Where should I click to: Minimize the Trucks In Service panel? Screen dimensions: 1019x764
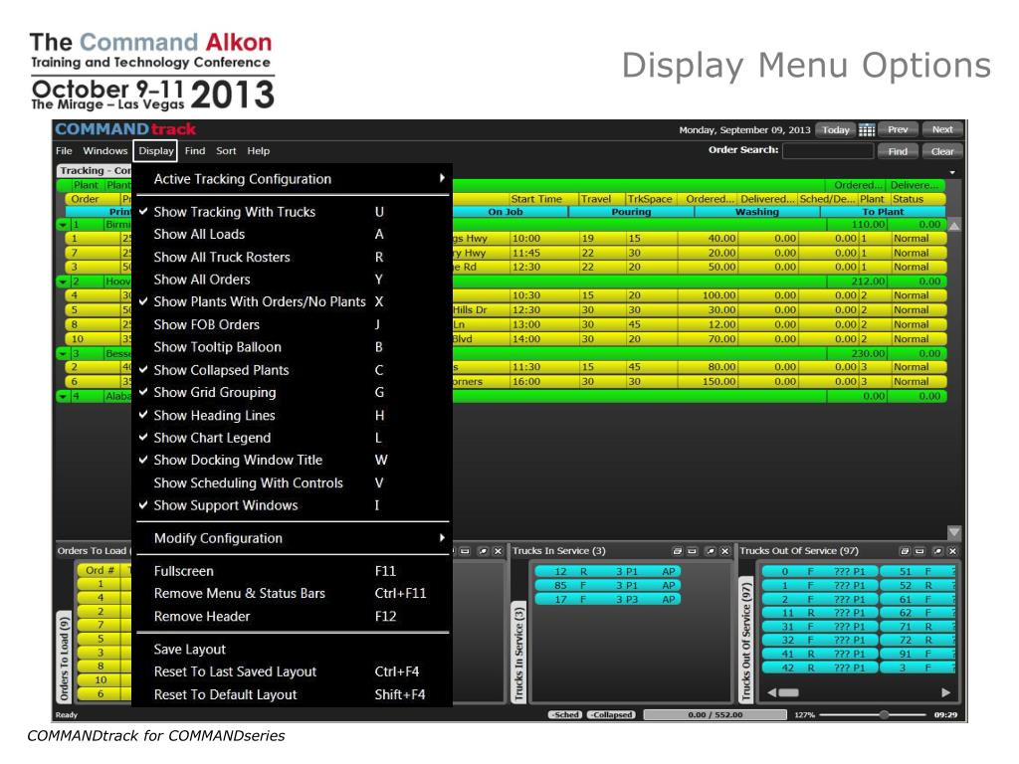(x=693, y=551)
